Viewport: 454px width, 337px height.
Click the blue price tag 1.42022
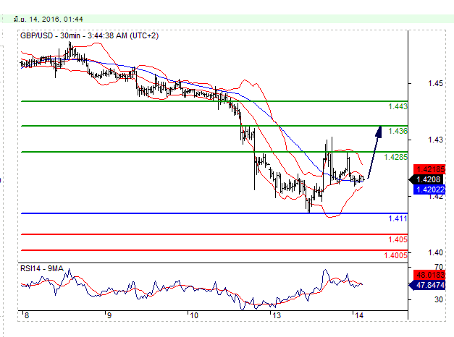tap(429, 189)
